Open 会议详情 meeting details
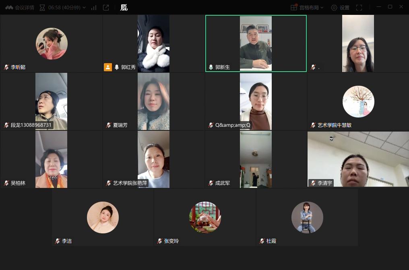The width and height of the screenshot is (409, 270). coord(20,7)
